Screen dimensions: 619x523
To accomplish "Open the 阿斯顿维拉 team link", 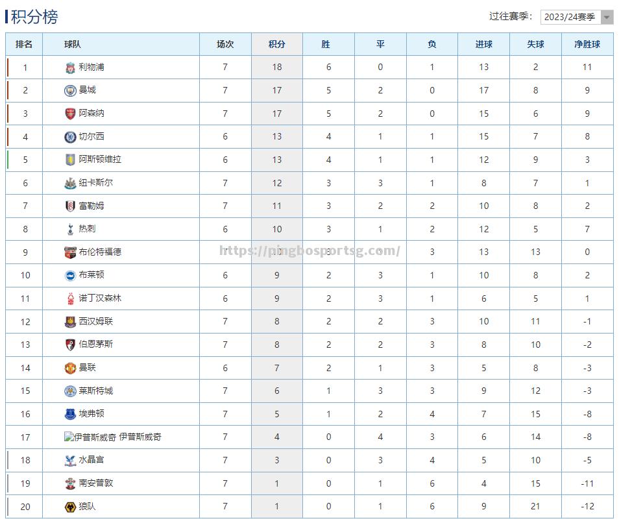I will tap(100, 160).
